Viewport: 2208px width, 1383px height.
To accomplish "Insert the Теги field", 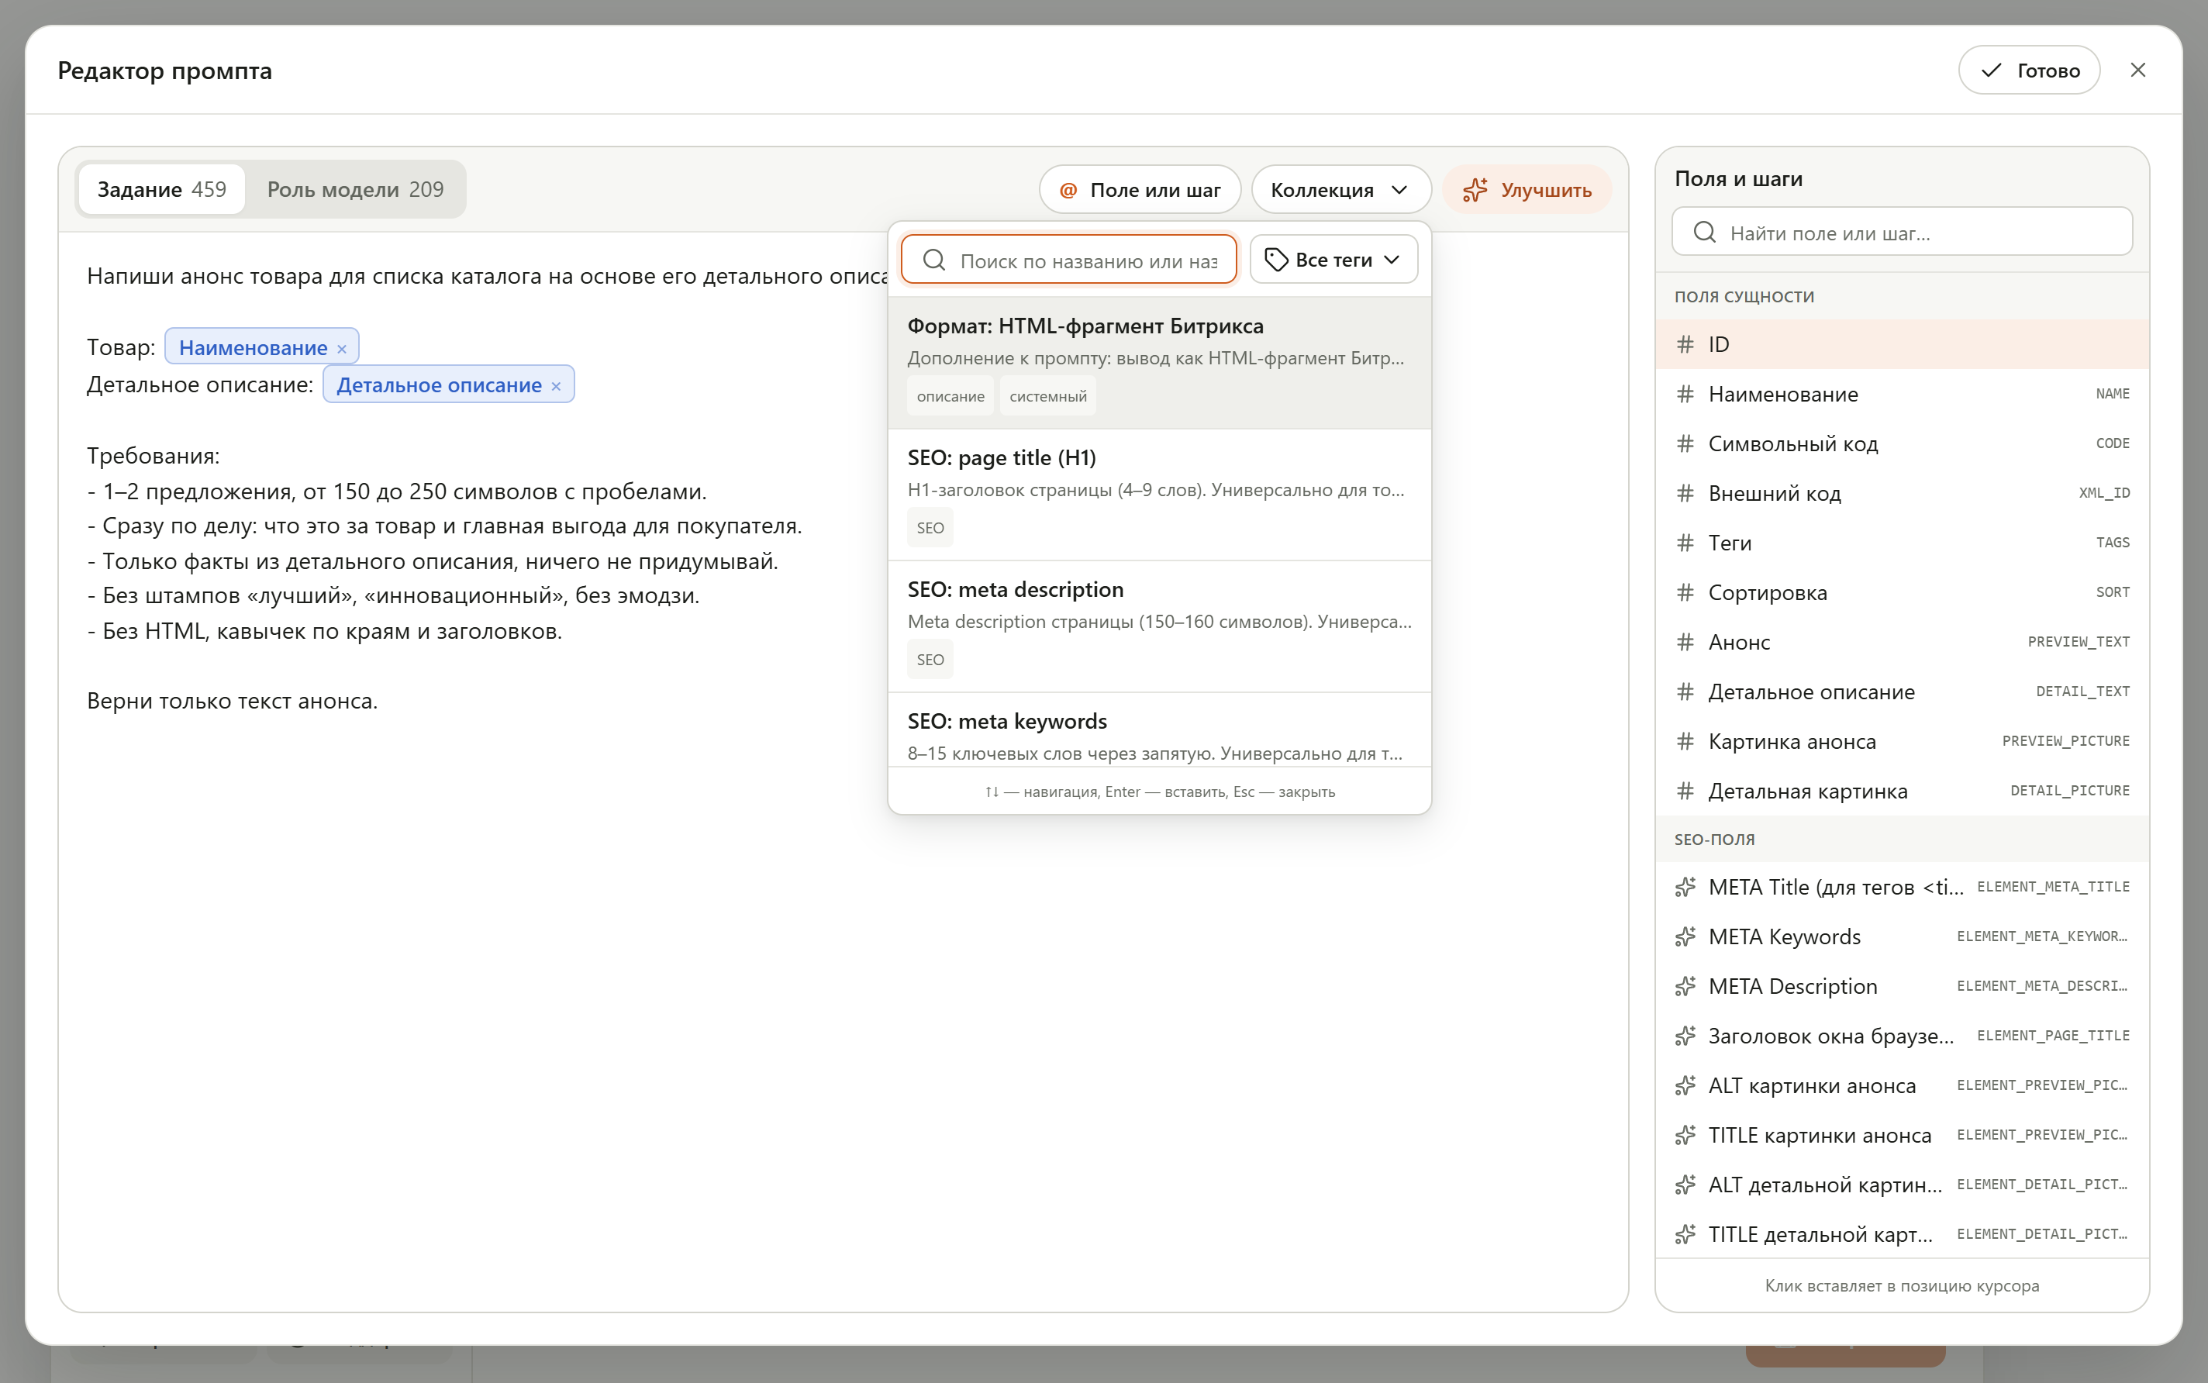I will pyautogui.click(x=1902, y=543).
